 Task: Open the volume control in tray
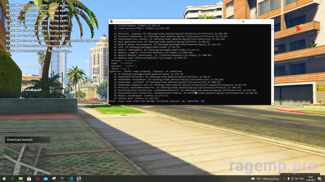297,179
